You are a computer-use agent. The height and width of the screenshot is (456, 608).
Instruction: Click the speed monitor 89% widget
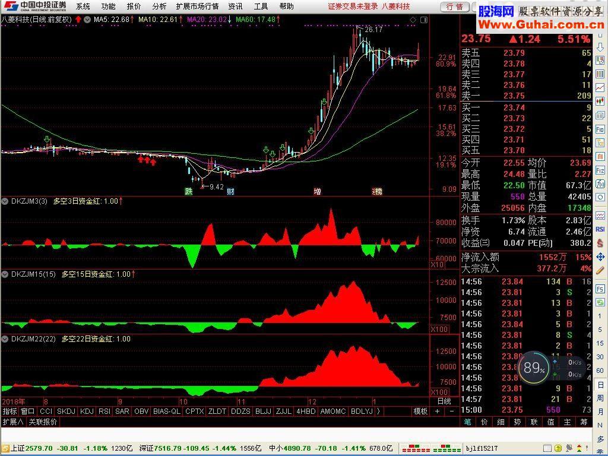tap(534, 367)
